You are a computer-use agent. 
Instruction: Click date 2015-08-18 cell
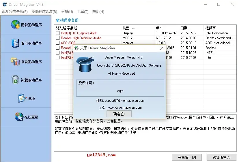pos(188,43)
